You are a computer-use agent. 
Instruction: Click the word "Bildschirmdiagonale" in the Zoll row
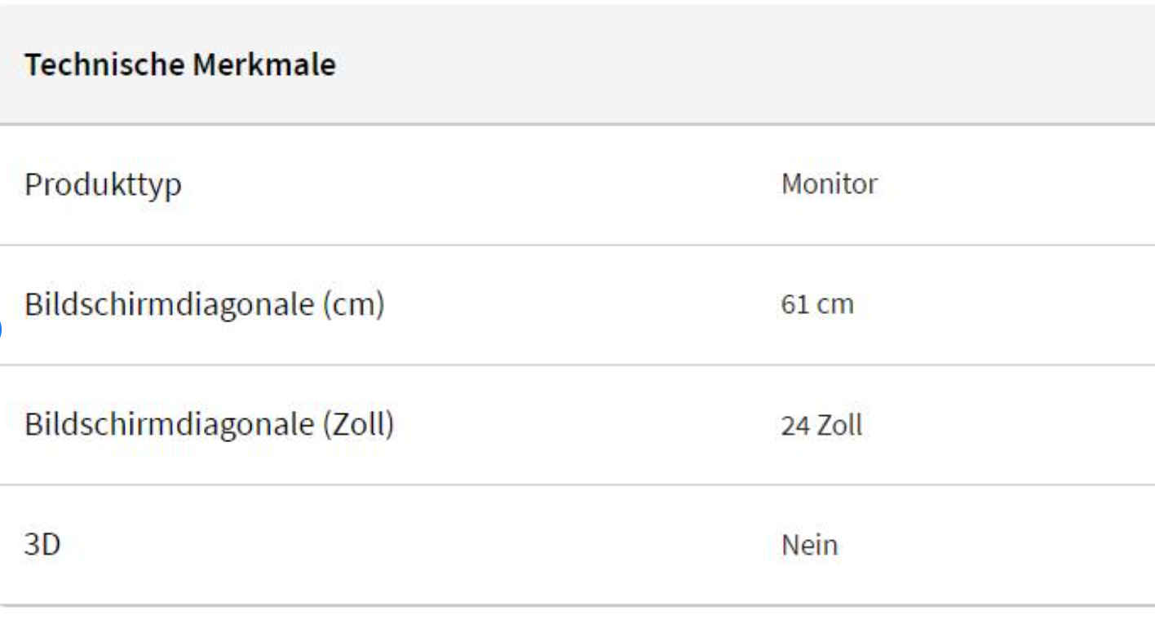167,425
